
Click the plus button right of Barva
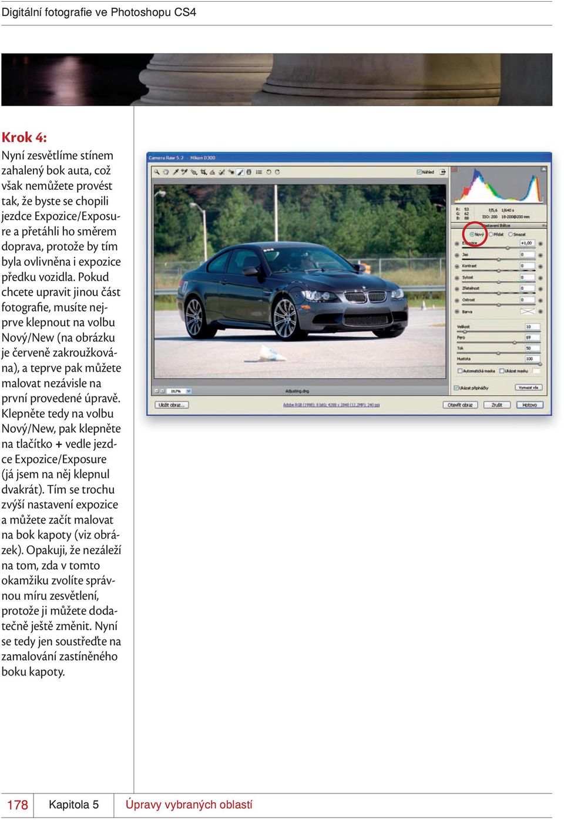point(540,312)
